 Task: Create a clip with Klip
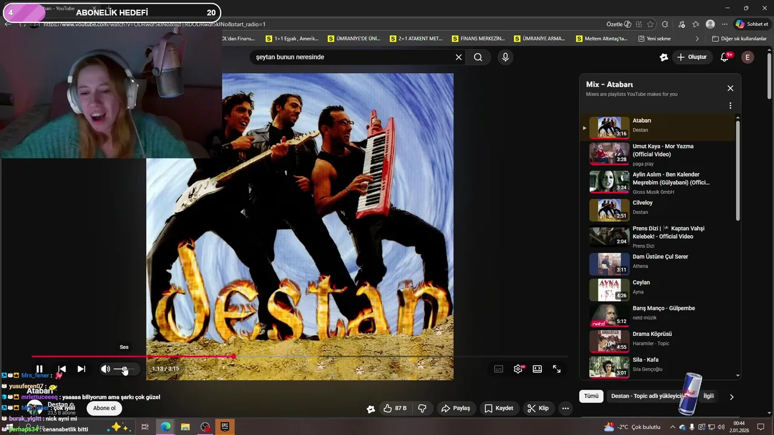(x=538, y=408)
